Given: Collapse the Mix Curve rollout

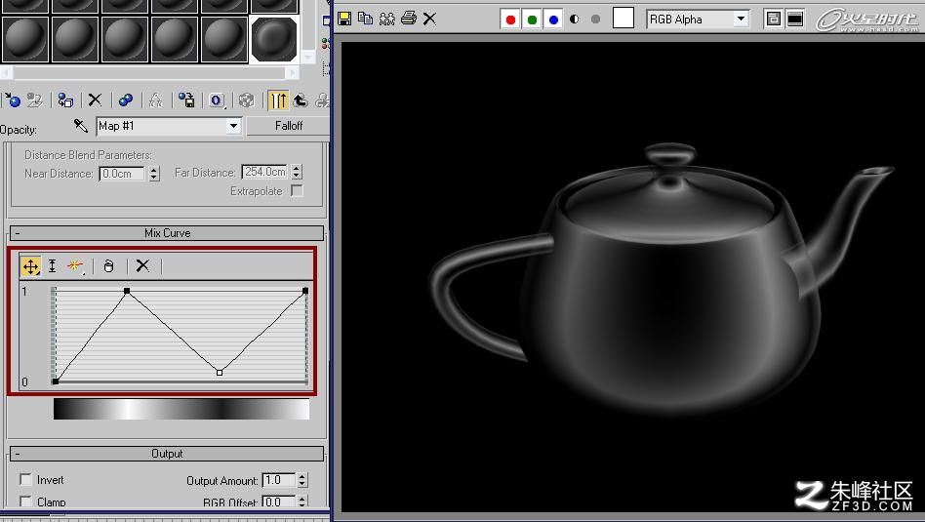Looking at the screenshot, I should point(167,233).
